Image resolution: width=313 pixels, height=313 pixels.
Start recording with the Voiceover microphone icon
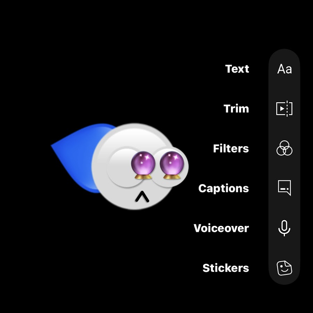(284, 228)
